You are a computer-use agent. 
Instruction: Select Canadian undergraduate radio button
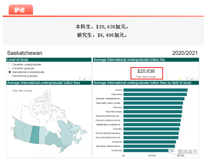tap(10, 65)
